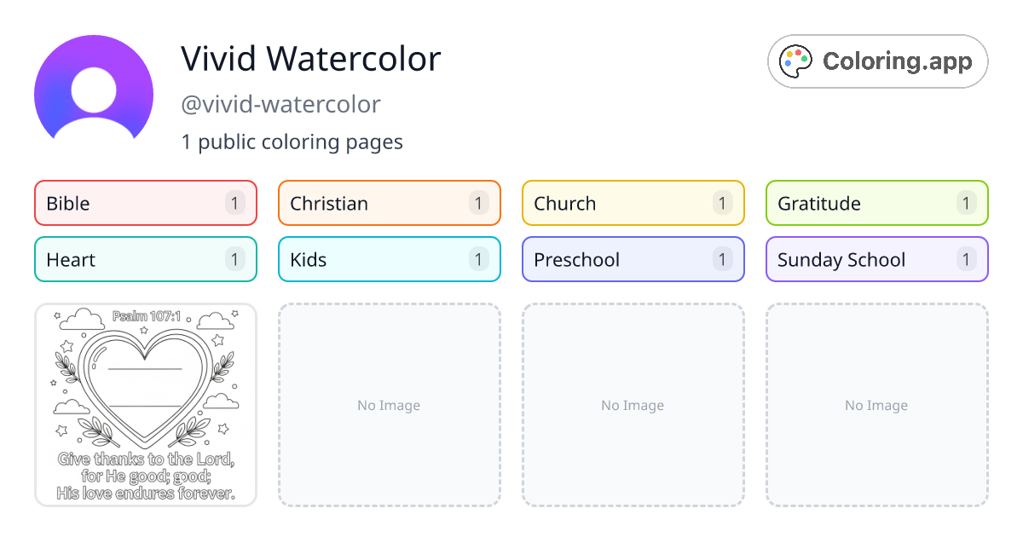Select the Bible category tag
Screen dimensions: 1023x537
(x=146, y=203)
